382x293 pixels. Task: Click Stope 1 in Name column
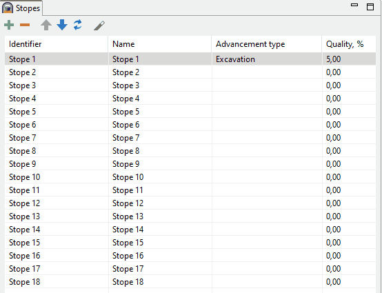click(160, 59)
